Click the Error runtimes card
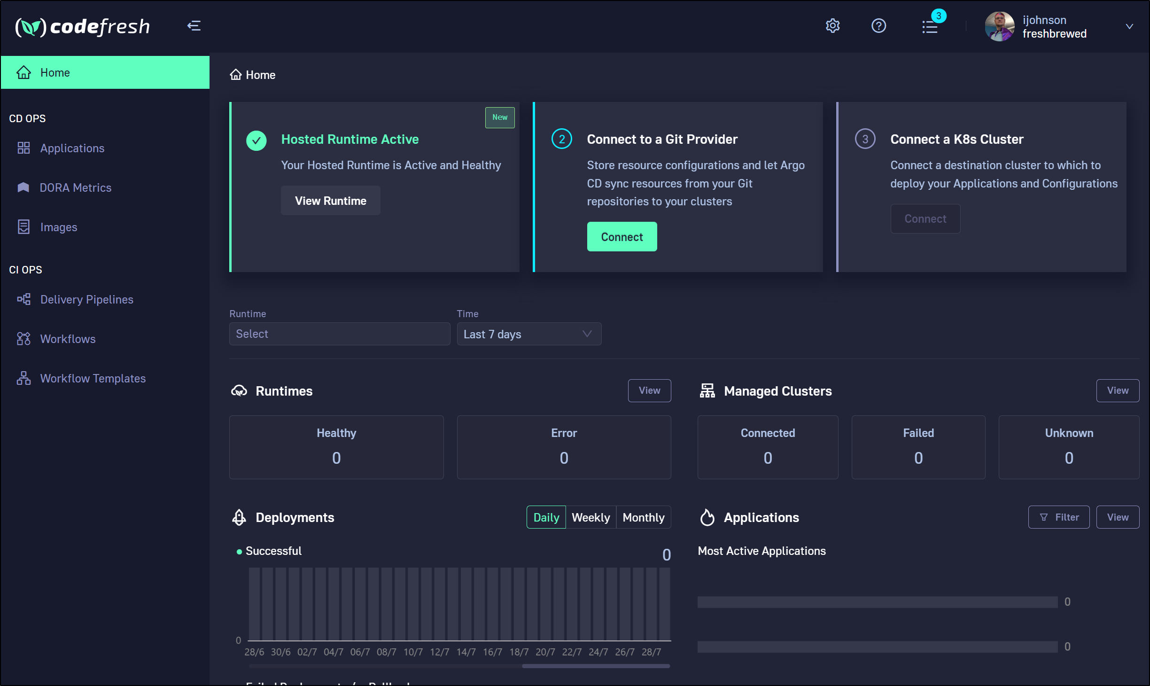Viewport: 1150px width, 686px height. [564, 447]
